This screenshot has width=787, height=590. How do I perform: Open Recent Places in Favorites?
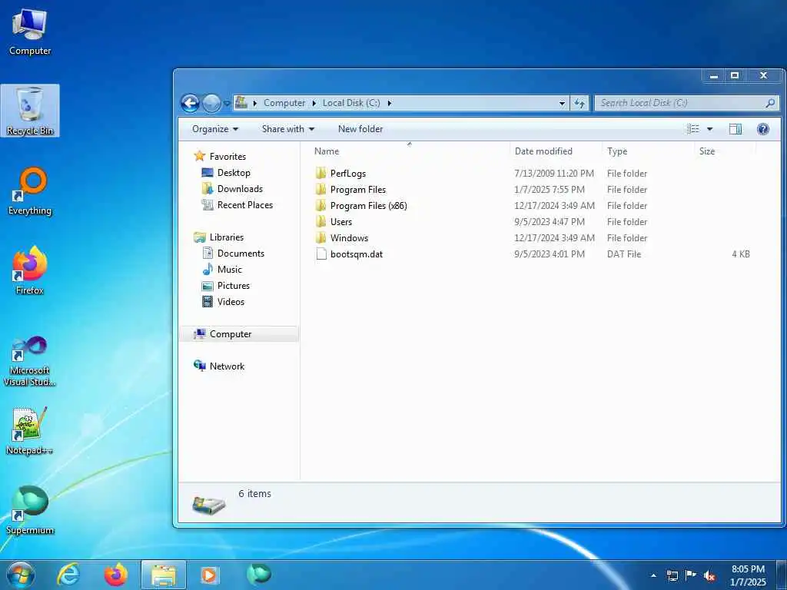[x=237, y=204]
